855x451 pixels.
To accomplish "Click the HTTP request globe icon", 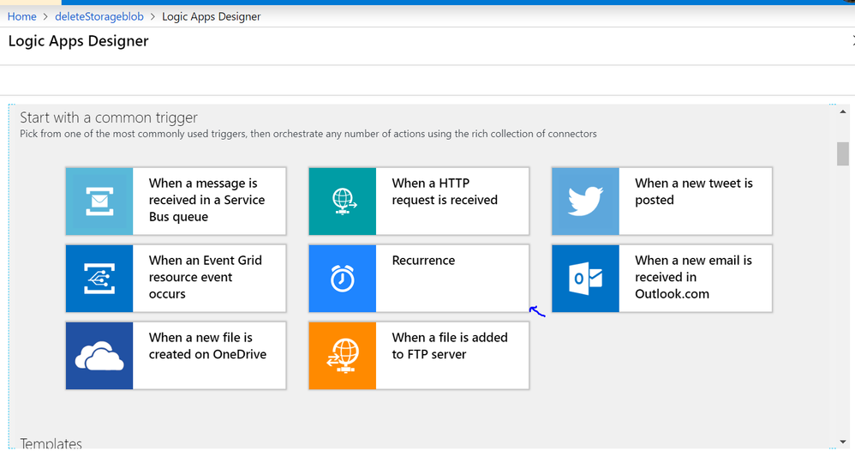I will point(343,201).
